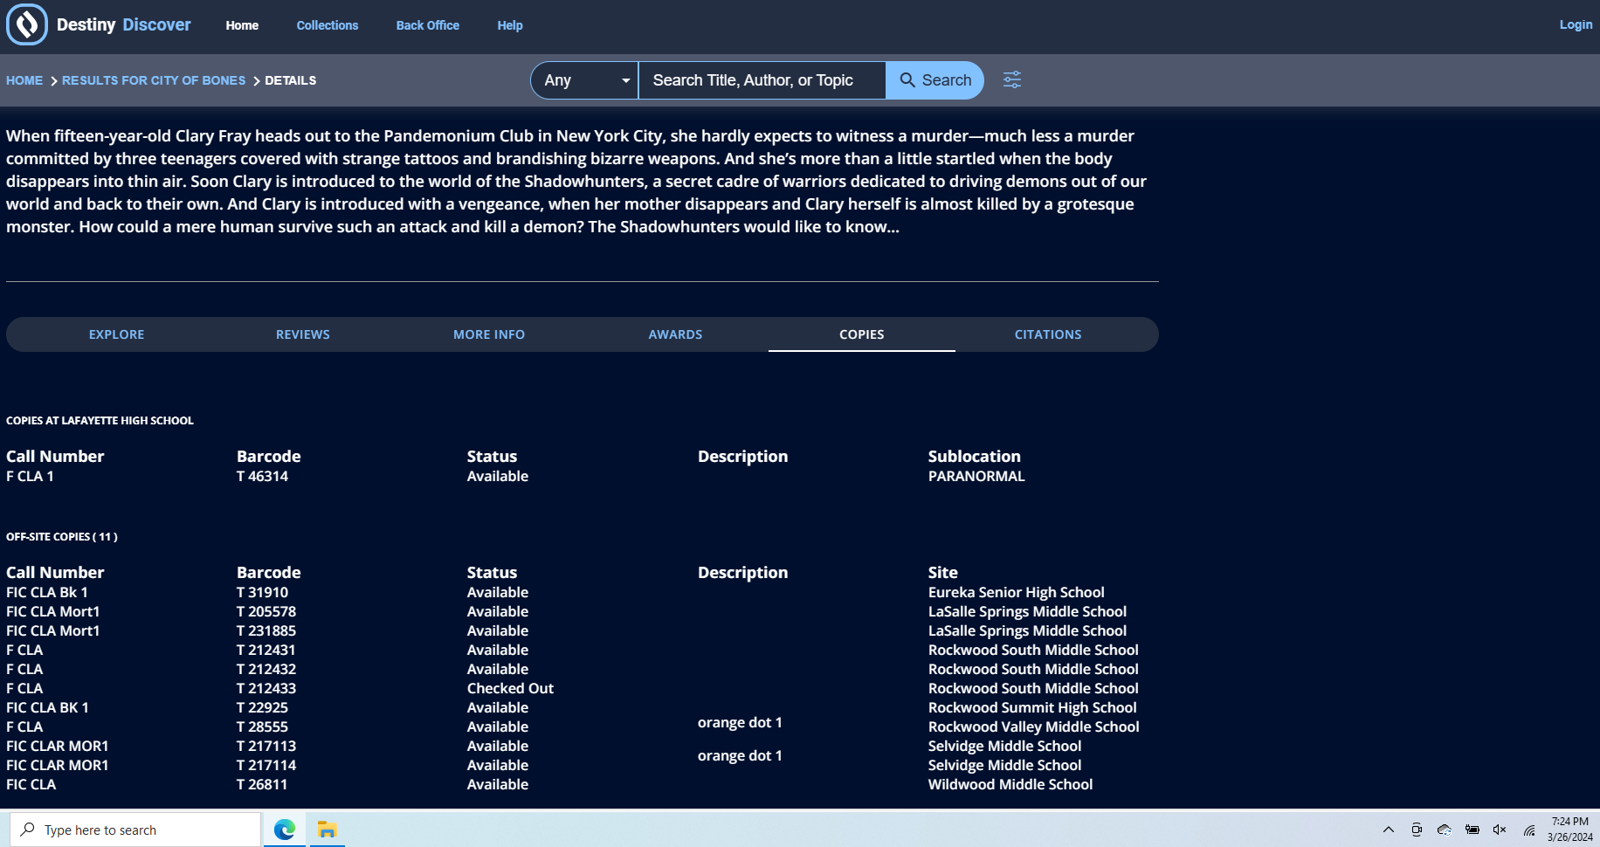
Task: Click barcode T 31910
Action: click(262, 592)
